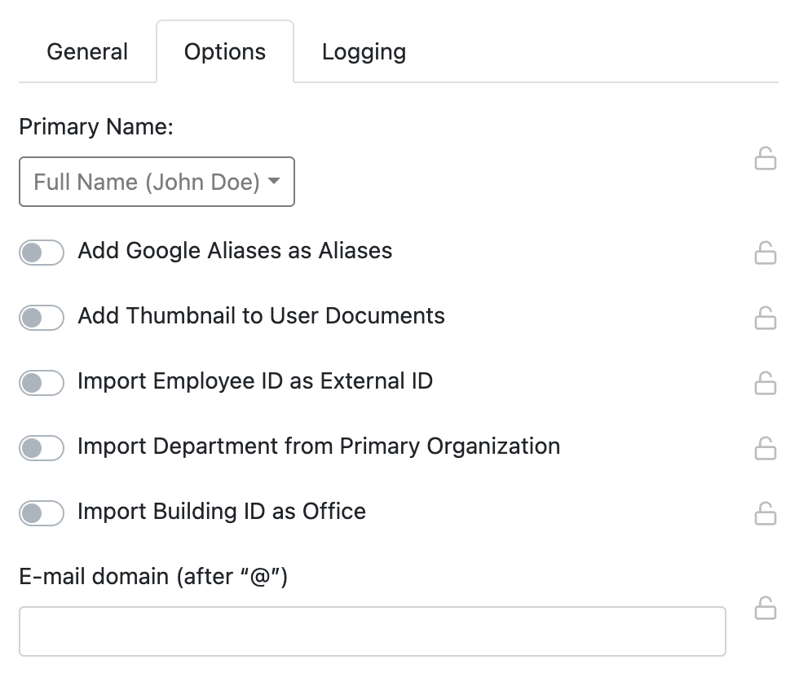This screenshot has height=686, width=799.
Task: Click the lock icon for Import Employee ID
Action: 766,383
